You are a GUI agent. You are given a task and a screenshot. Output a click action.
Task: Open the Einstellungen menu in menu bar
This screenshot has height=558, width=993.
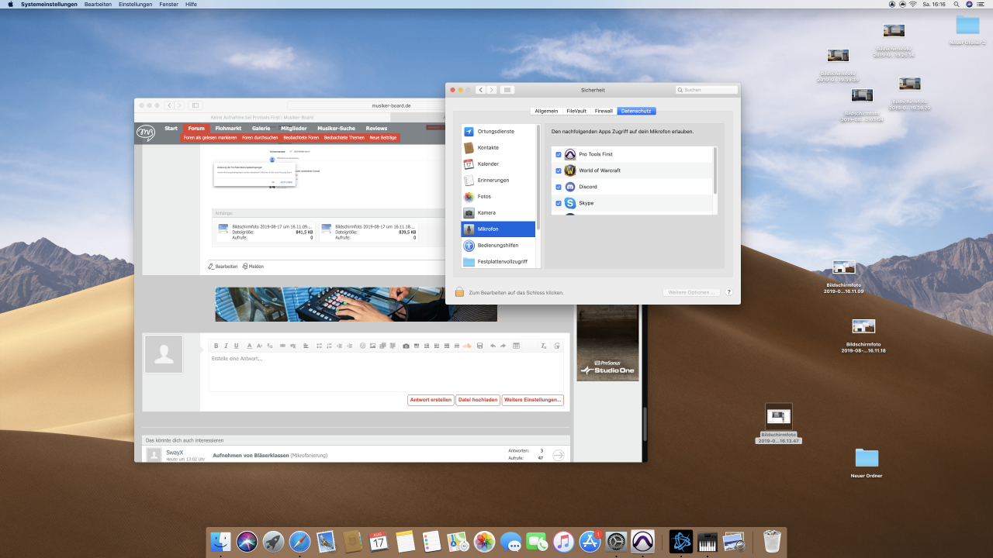pos(135,4)
